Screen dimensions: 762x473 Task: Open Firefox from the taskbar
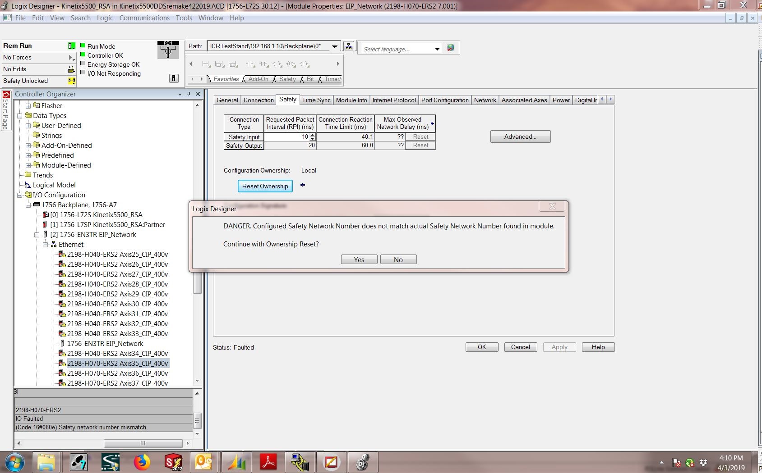[x=142, y=462]
